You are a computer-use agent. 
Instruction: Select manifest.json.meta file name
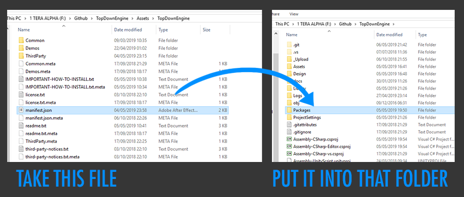click(x=44, y=118)
